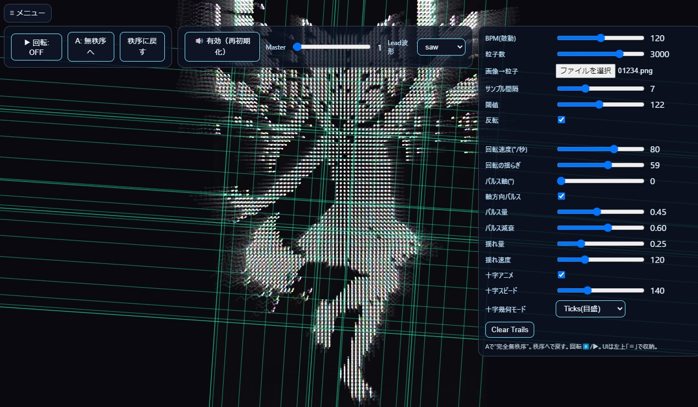Uncheck the 反転 checkbox
The image size is (698, 407).
(561, 119)
